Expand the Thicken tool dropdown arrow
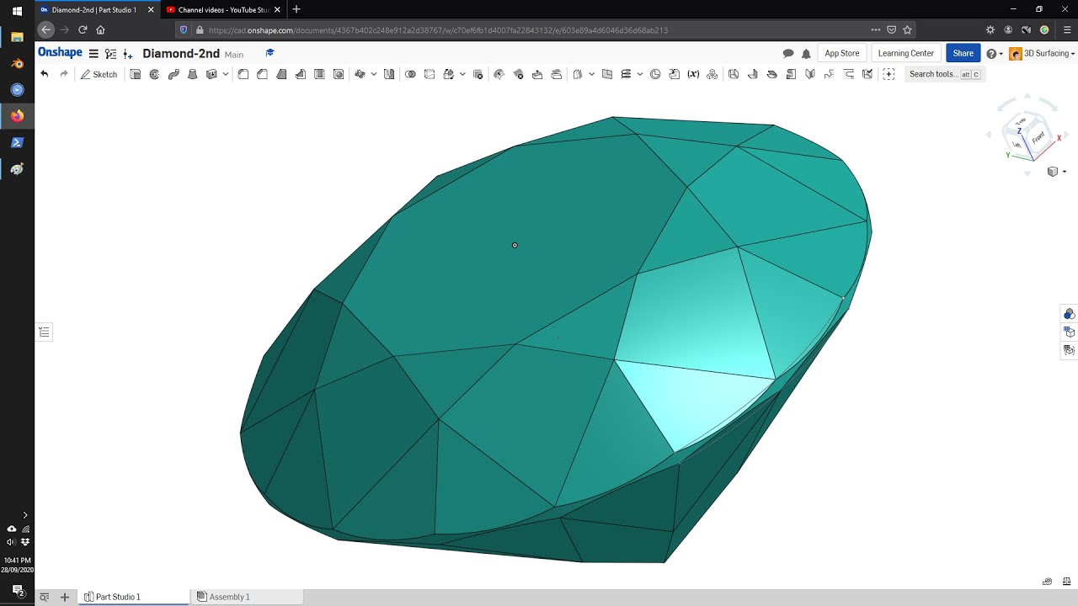The image size is (1078, 606). 226,74
